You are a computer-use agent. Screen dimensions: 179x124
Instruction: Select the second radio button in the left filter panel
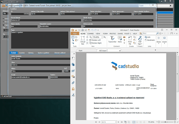3,22
